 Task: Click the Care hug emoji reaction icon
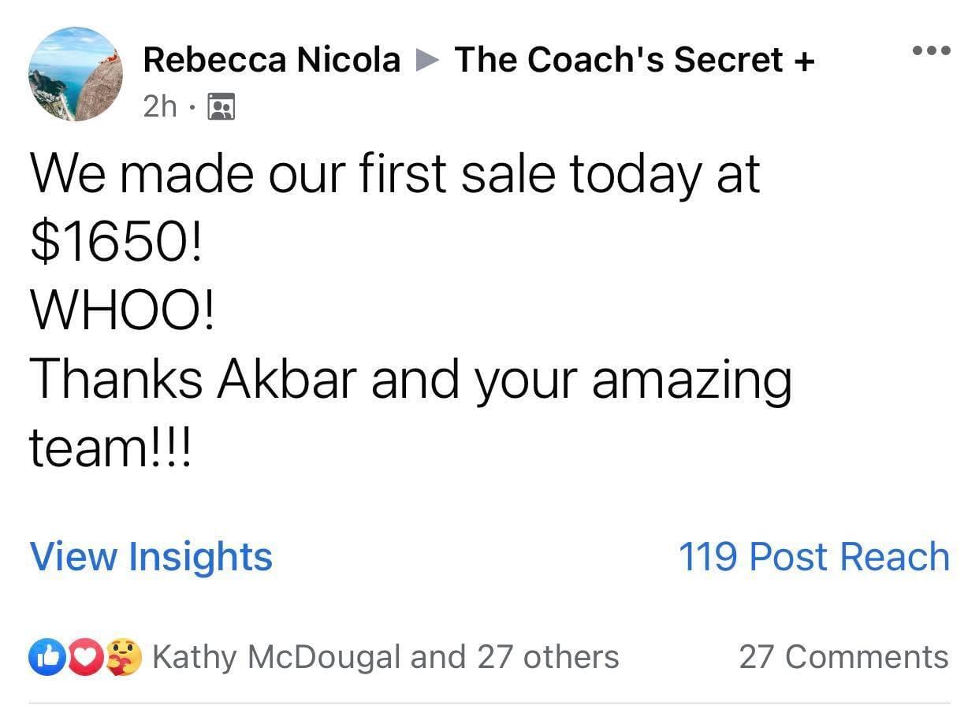(125, 657)
